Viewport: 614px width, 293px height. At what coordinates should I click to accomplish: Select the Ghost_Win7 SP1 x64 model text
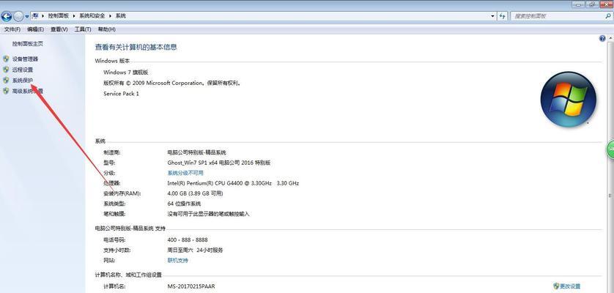219,163
